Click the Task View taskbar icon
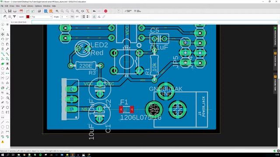280x157 pixels. pos(13,155)
